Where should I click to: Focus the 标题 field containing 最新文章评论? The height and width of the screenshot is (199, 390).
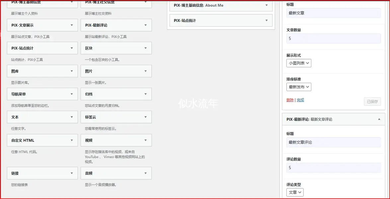(334, 142)
